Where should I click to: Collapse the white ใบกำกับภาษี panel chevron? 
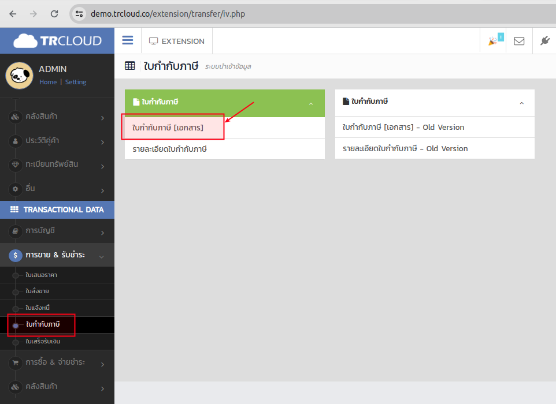click(x=521, y=103)
